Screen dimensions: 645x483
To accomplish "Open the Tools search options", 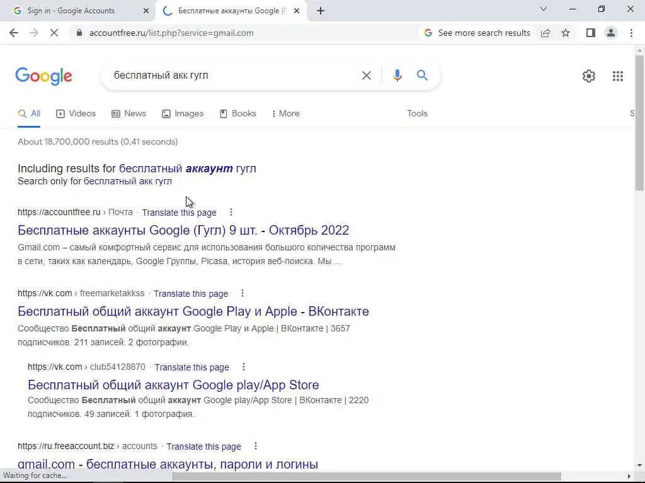I will (x=417, y=113).
